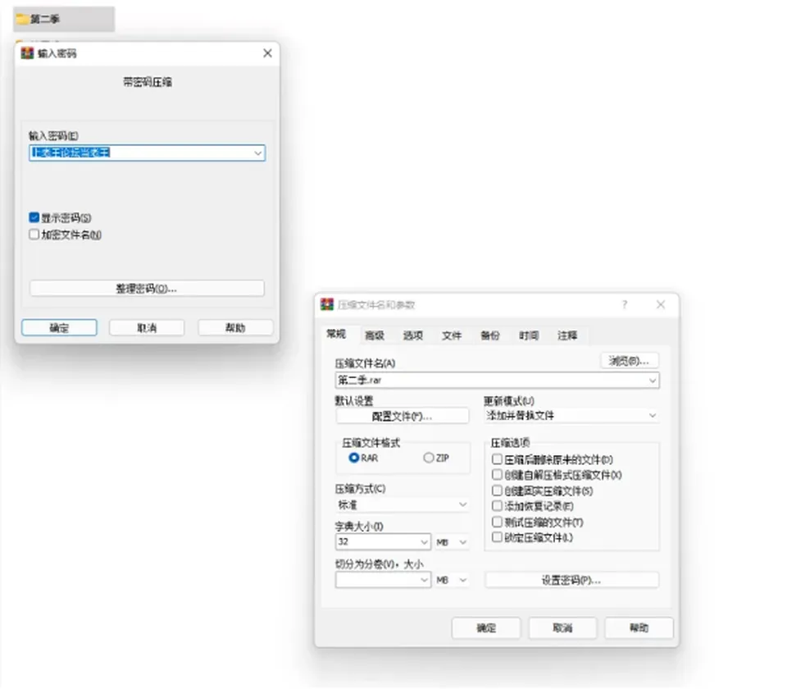Open the 选项 tab
The height and width of the screenshot is (689, 787).
click(413, 335)
